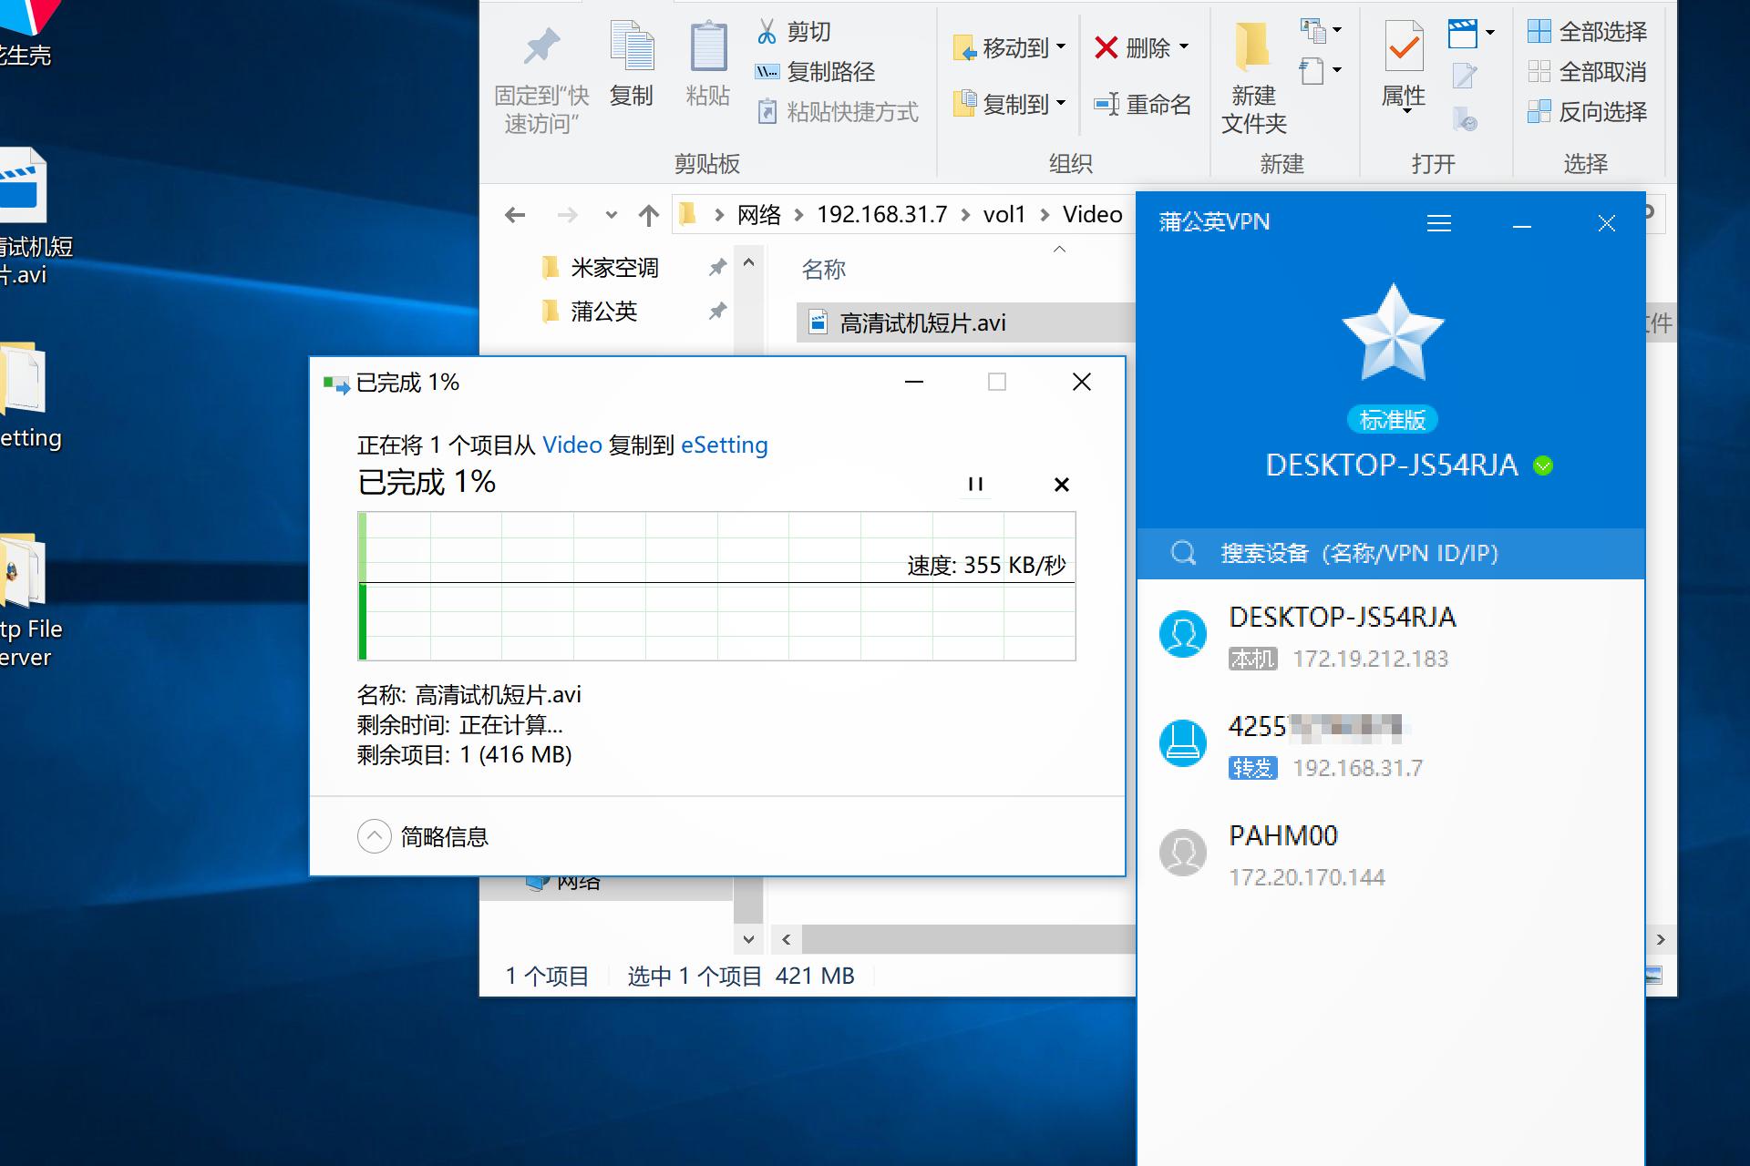Click the Video source link in copy dialog

[x=572, y=445]
